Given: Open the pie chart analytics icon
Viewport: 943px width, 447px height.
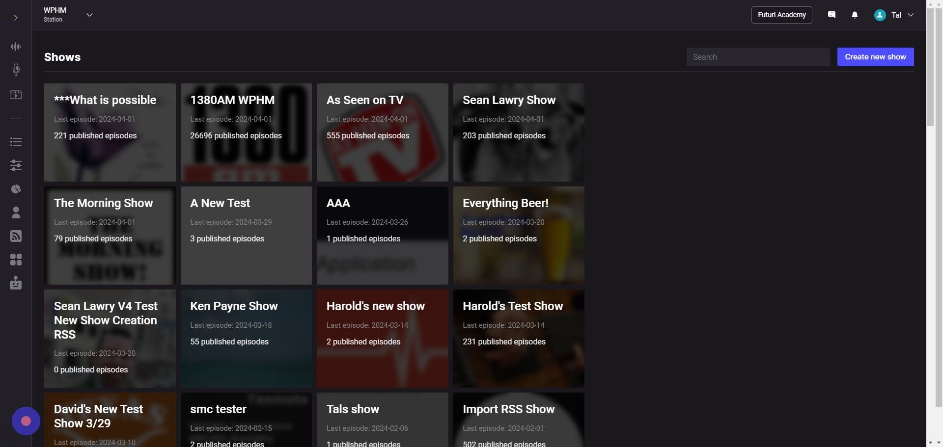Looking at the screenshot, I should pyautogui.click(x=16, y=189).
